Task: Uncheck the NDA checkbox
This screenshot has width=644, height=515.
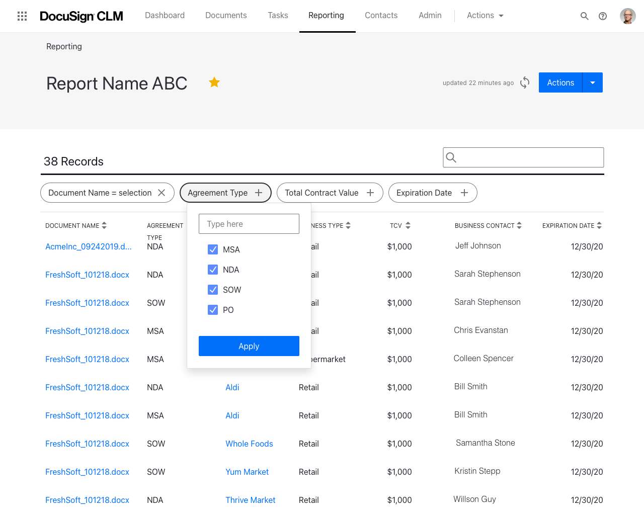Action: tap(213, 270)
